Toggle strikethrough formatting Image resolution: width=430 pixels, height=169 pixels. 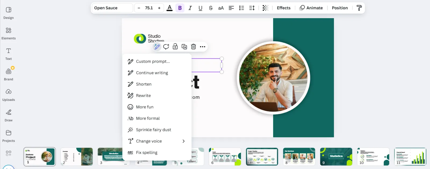coord(211,8)
